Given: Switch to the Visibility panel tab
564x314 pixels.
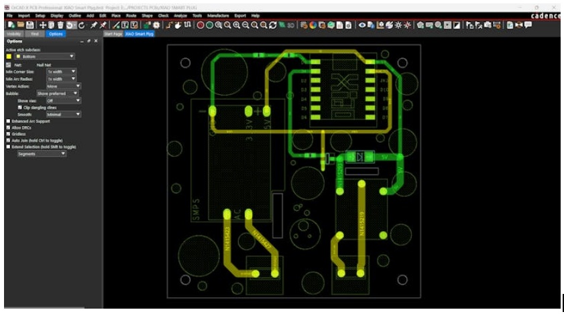Looking at the screenshot, I should pyautogui.click(x=14, y=33).
